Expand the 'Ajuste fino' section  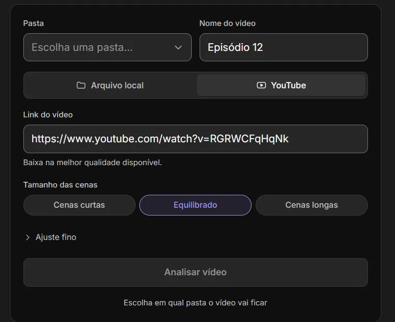point(51,237)
